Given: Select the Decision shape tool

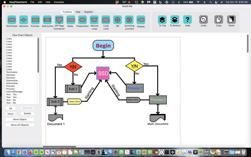Looking at the screenshot, I should [24, 20].
